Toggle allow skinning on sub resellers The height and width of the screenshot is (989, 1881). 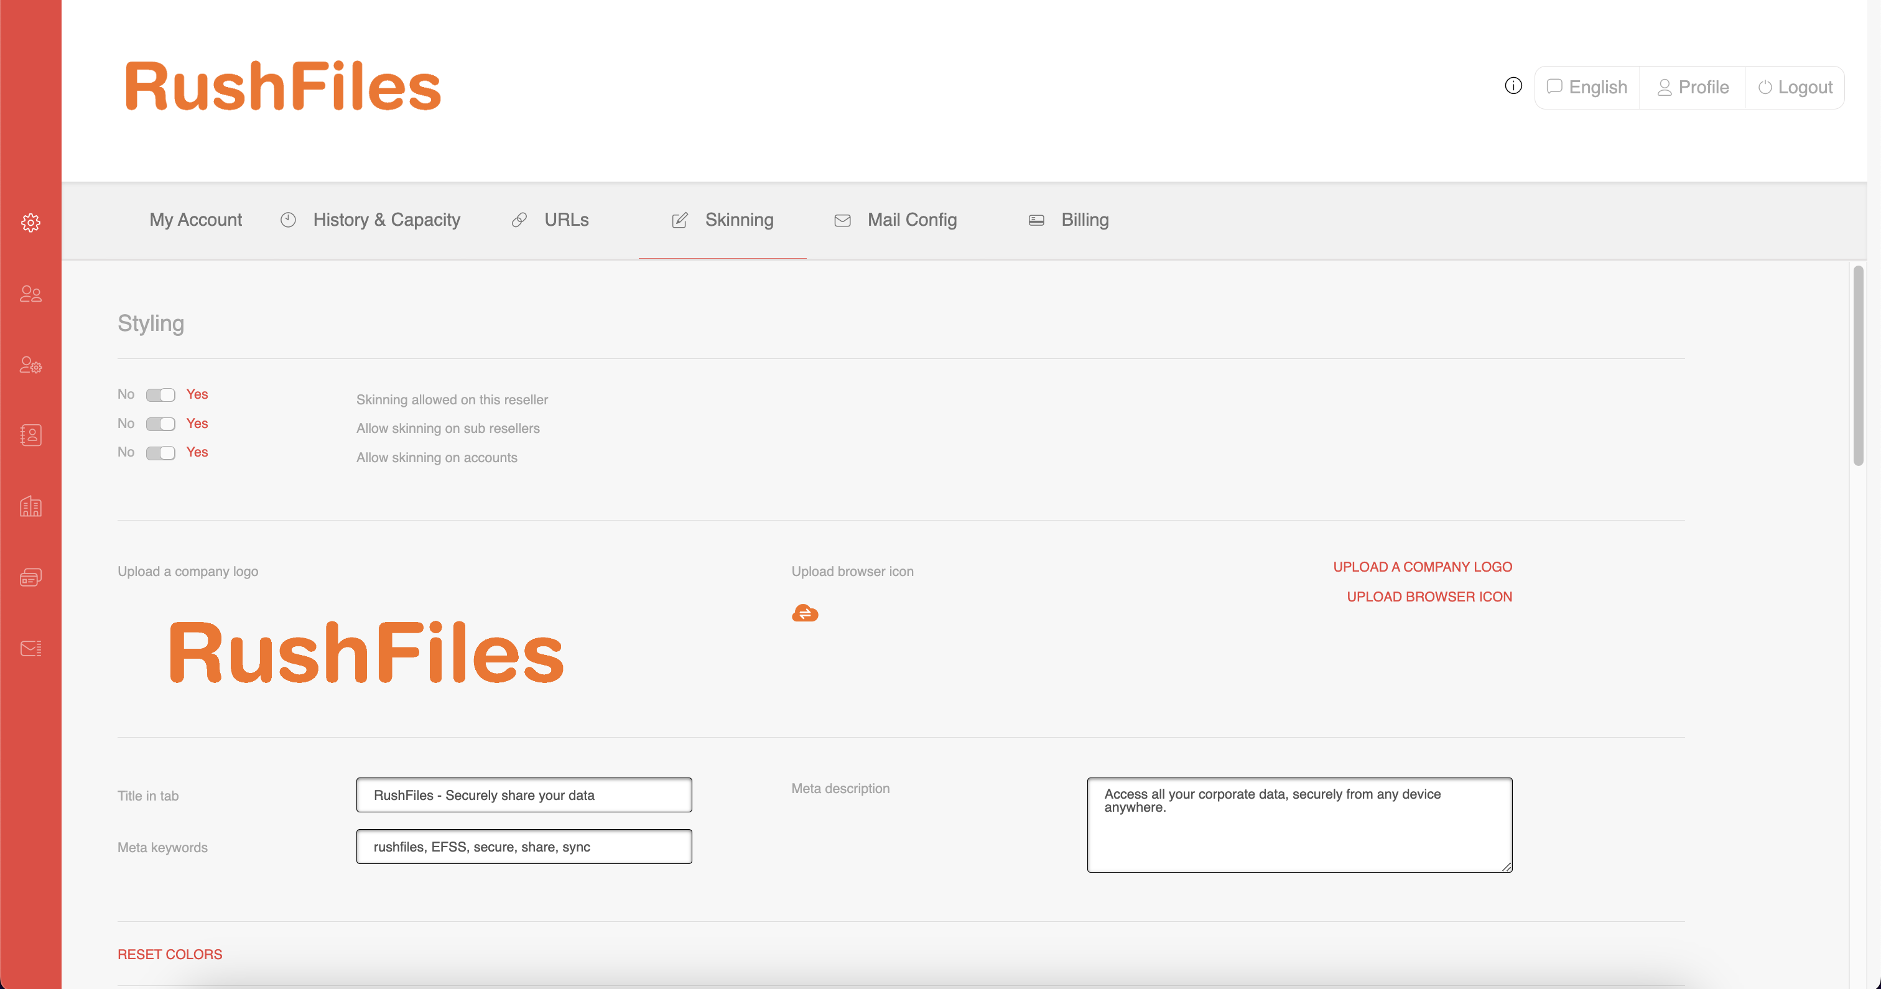[160, 424]
